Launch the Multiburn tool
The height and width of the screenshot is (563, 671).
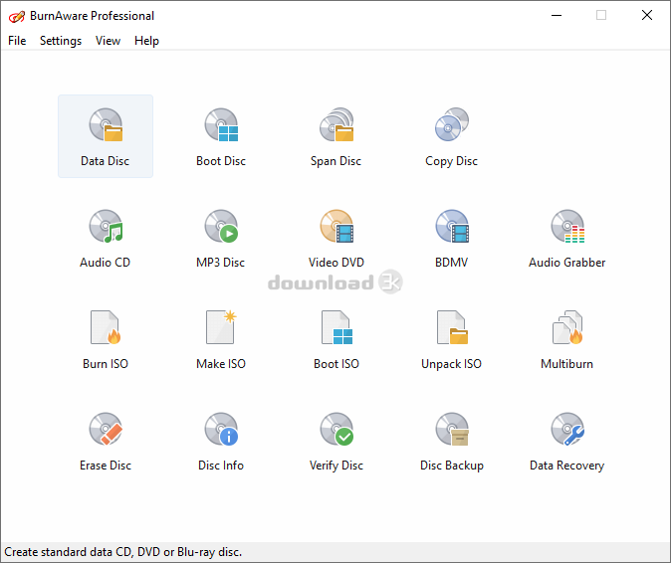click(x=566, y=338)
